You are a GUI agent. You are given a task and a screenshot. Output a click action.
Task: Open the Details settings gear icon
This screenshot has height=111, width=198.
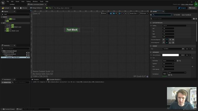coord(196,19)
